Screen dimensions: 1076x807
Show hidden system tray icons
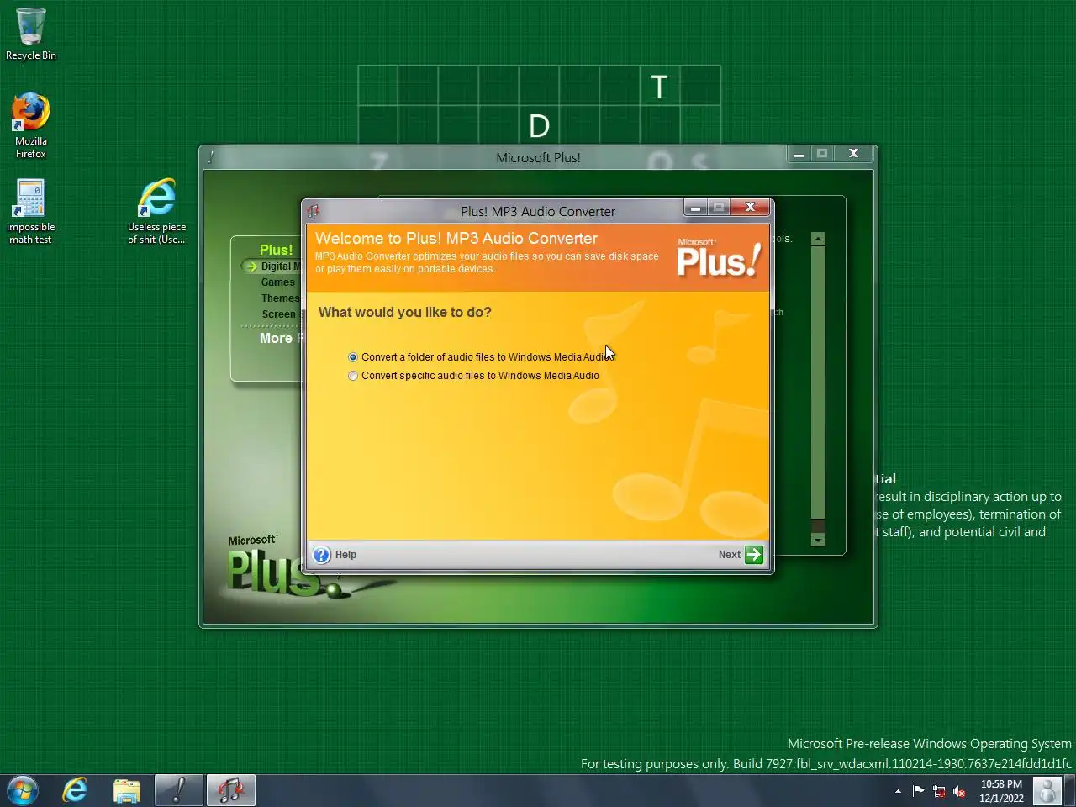898,791
